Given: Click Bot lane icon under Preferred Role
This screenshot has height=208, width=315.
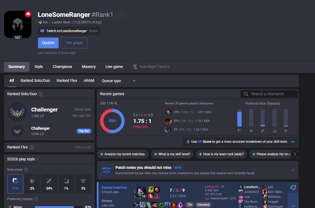Looking at the screenshot, I should point(274,131).
